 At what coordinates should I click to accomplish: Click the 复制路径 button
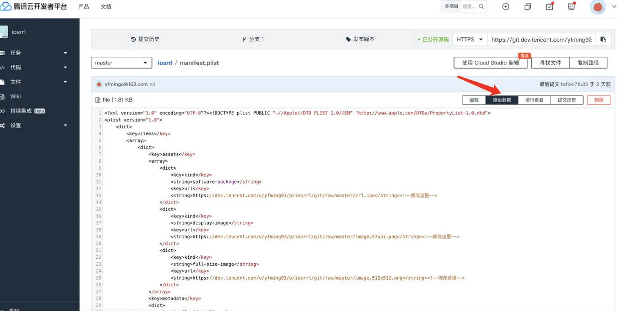pyautogui.click(x=588, y=63)
